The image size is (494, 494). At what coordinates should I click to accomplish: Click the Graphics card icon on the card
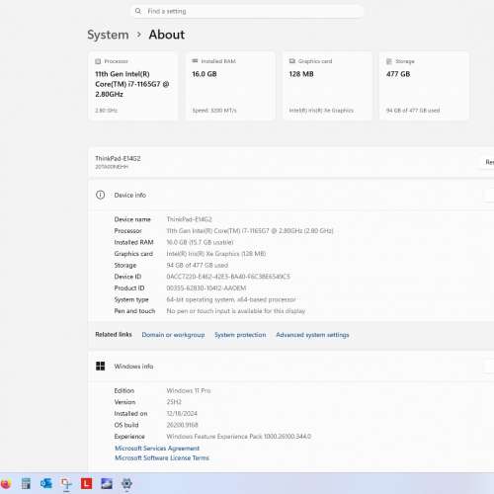click(292, 61)
